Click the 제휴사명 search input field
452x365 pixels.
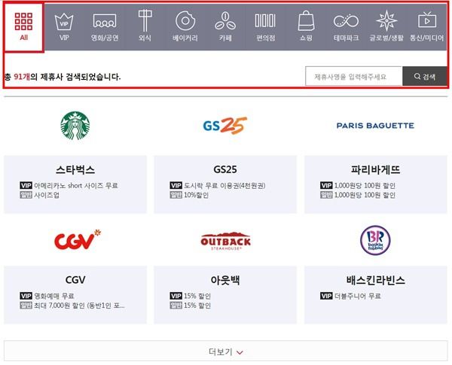[x=354, y=76]
